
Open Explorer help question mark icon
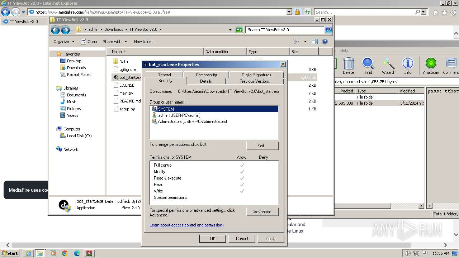pos(325,42)
